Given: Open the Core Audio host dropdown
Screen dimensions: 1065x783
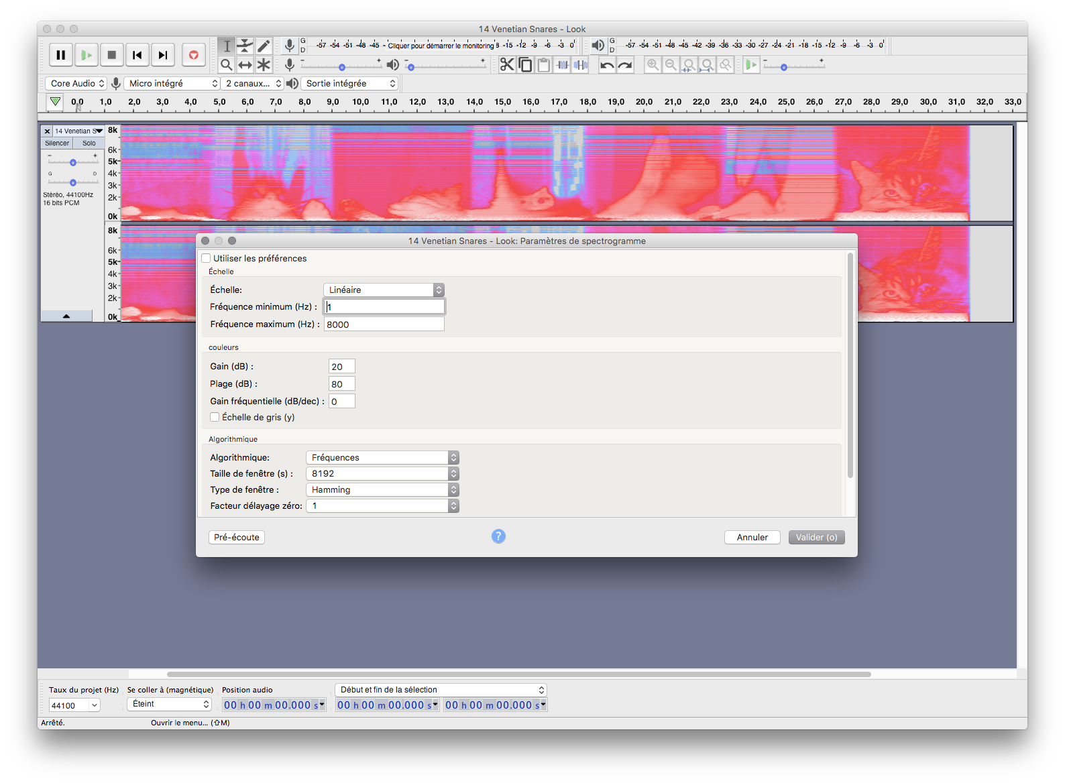Looking at the screenshot, I should (x=76, y=83).
